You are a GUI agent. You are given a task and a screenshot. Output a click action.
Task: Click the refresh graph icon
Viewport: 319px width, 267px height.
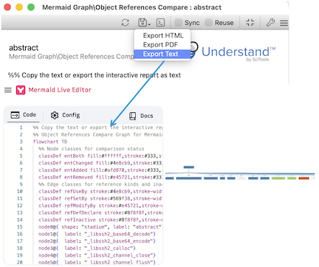tap(125, 23)
